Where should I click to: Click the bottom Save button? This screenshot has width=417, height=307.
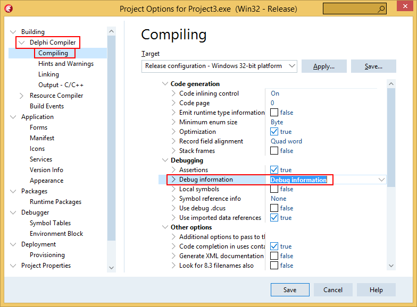click(290, 290)
